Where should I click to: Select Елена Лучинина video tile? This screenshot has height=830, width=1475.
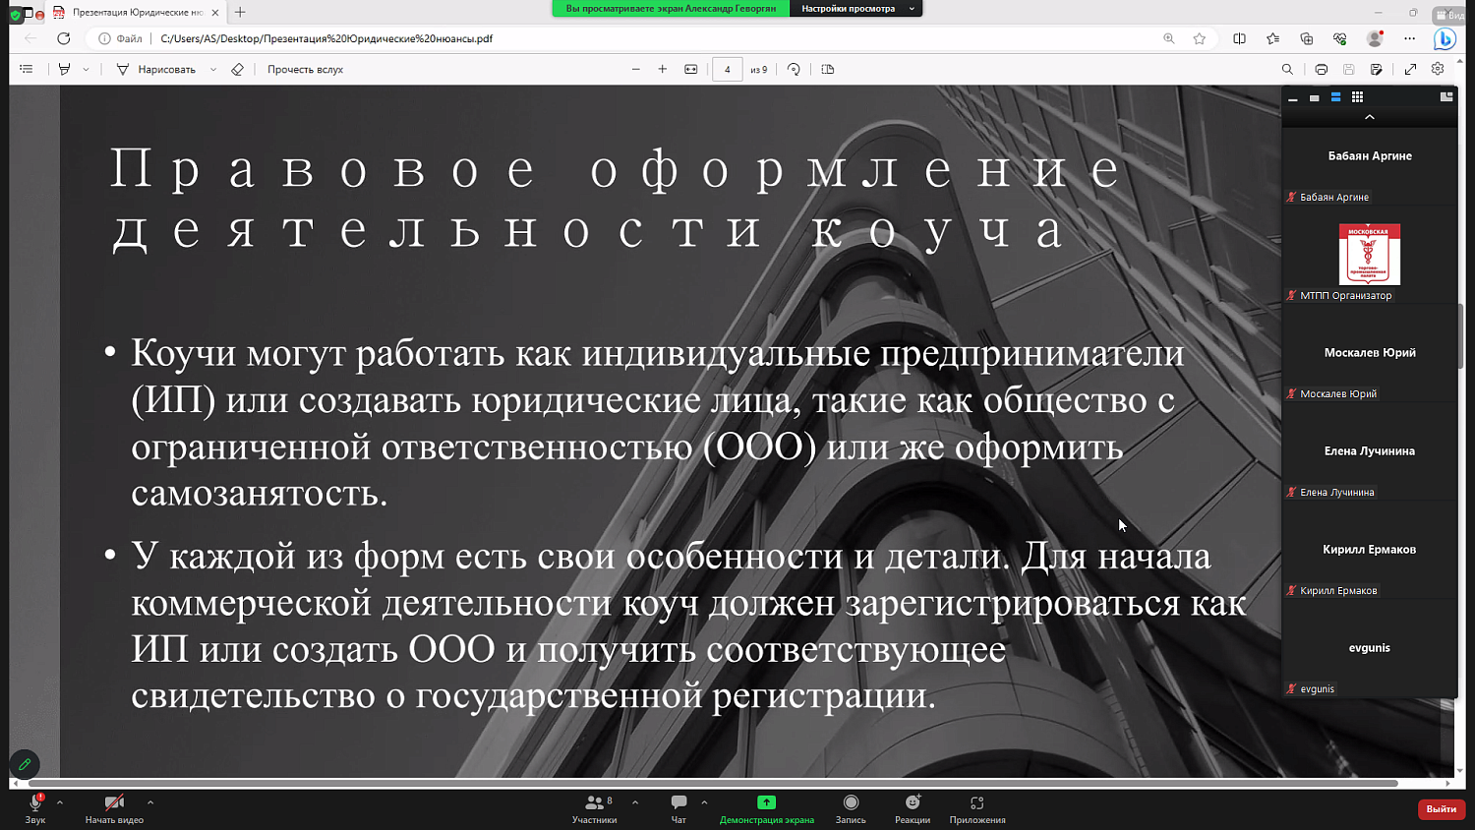[x=1370, y=451]
